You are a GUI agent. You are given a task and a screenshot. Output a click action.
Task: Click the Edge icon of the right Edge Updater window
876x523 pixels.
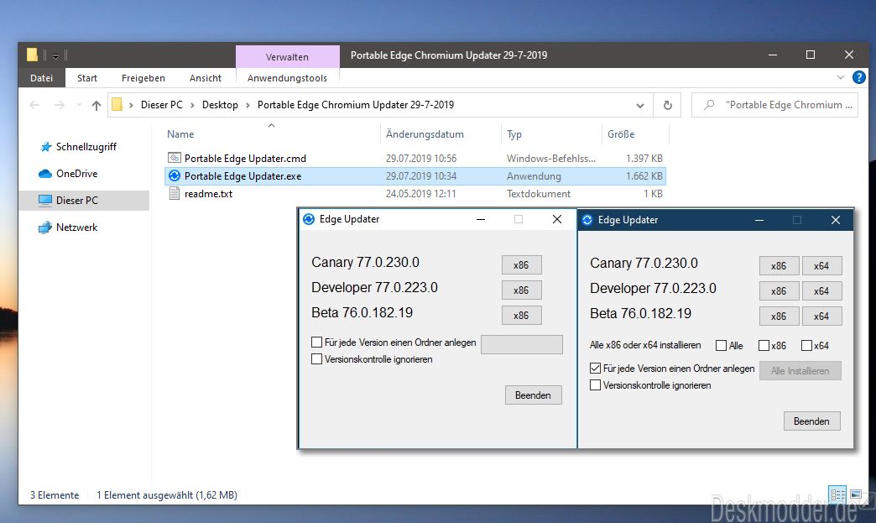coord(587,220)
